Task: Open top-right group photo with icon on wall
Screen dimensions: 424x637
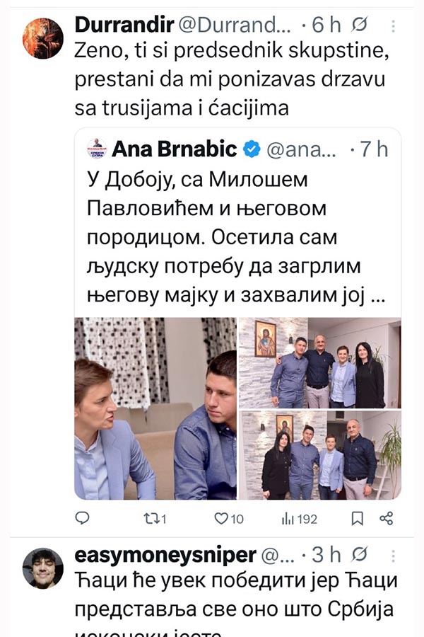Action: click(319, 363)
